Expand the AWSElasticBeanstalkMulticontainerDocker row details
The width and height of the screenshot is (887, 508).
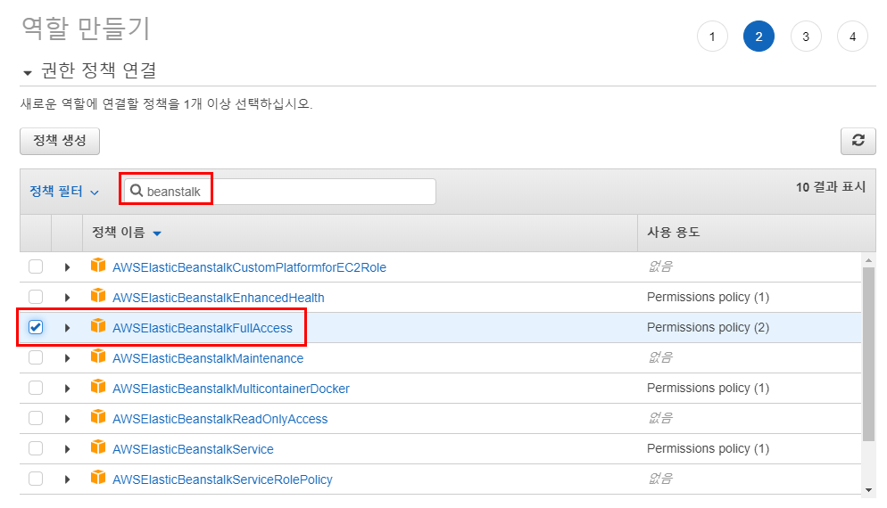coord(67,389)
